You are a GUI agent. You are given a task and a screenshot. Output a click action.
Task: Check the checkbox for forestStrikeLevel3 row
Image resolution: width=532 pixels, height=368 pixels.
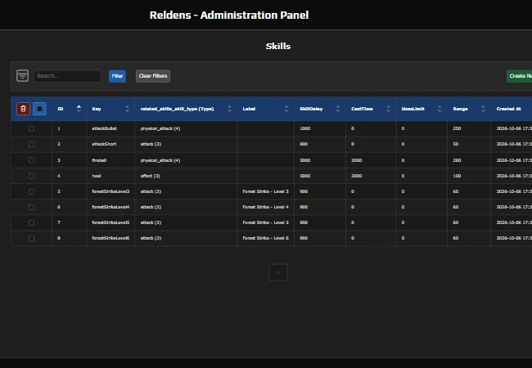coord(32,191)
